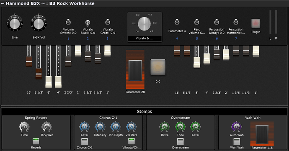Click the Vibrato & Chorus rotary selector knob
289x151 pixels.
coord(144,24)
